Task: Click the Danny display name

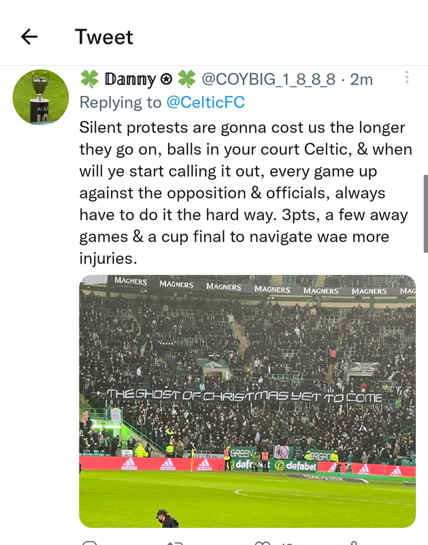Action: click(x=130, y=79)
